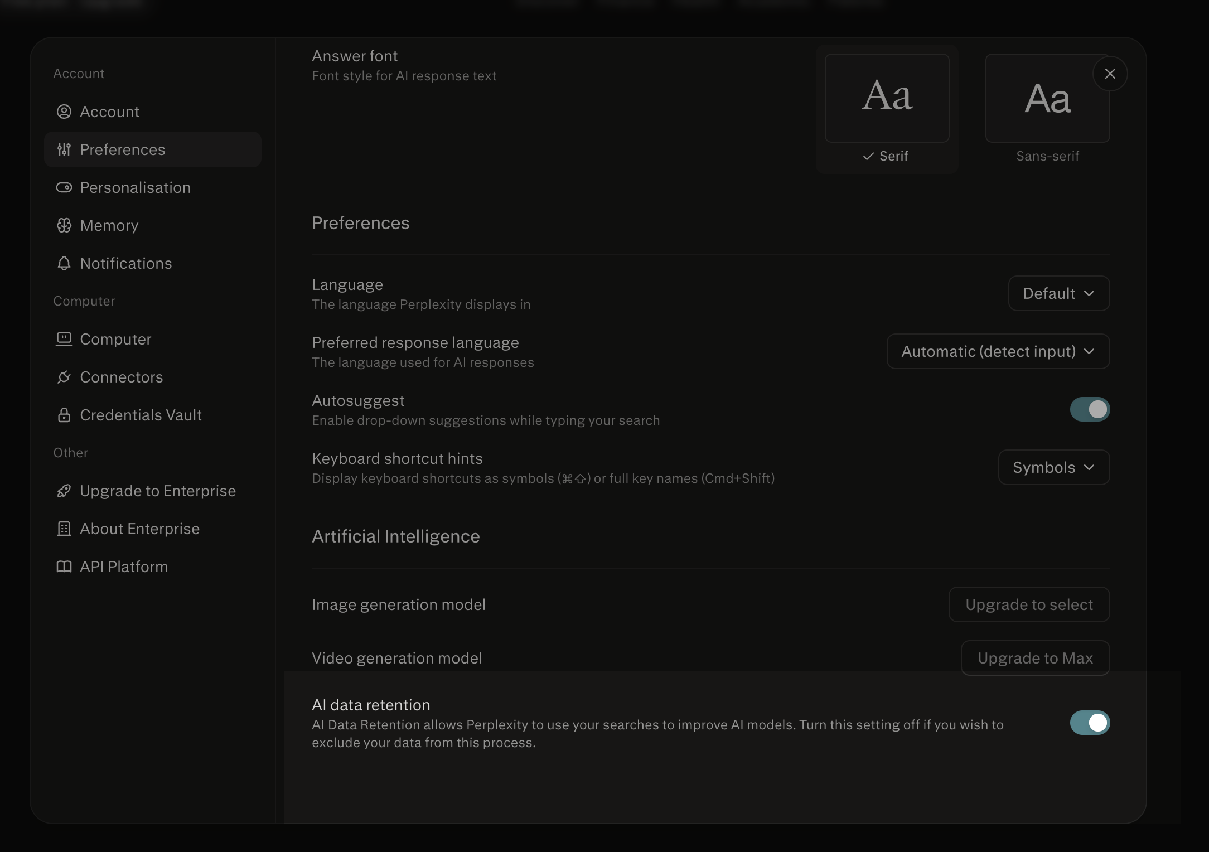Open Credentials Vault section
Image resolution: width=1209 pixels, height=852 pixels.
[x=153, y=415]
